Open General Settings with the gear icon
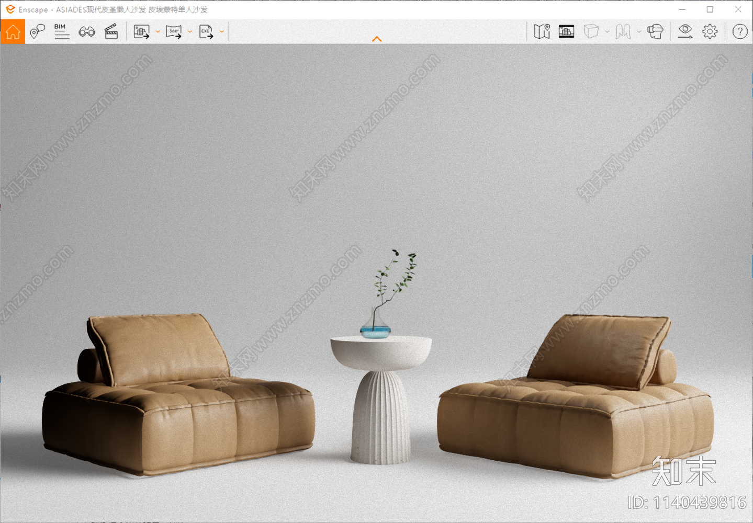753x523 pixels. [710, 32]
